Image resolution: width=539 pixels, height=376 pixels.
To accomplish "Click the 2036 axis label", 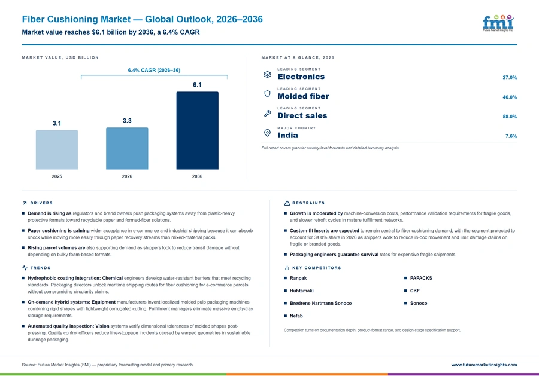I will point(197,176).
